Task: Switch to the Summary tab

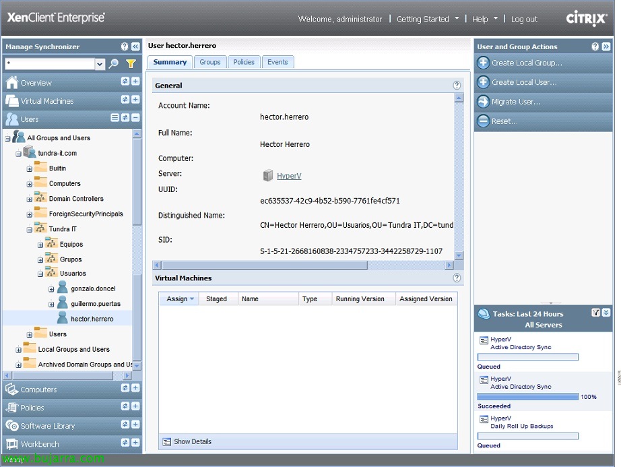Action: [170, 62]
